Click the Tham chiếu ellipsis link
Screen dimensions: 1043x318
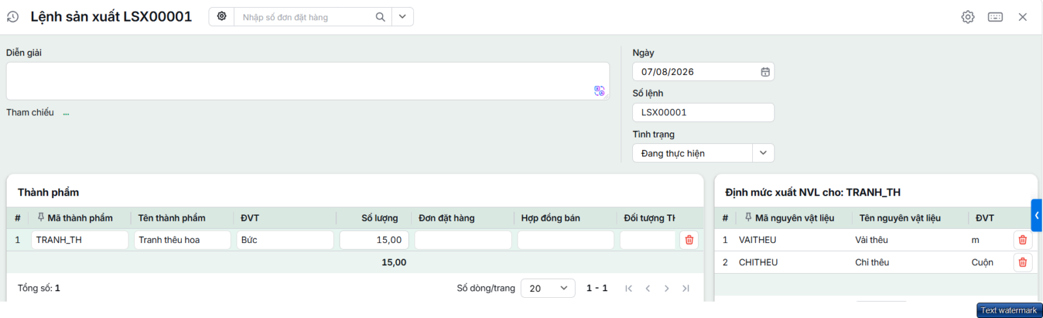pos(66,113)
